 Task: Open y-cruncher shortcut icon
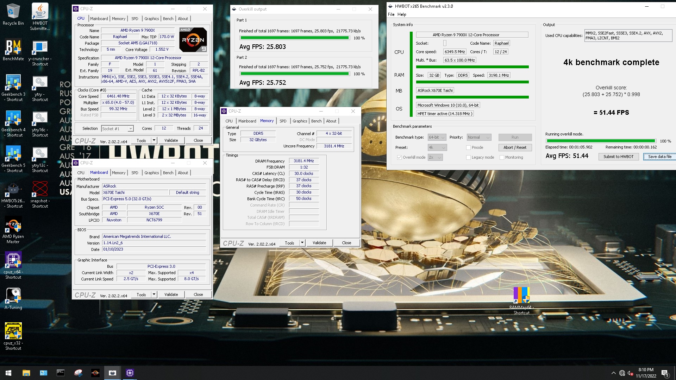pos(40,52)
